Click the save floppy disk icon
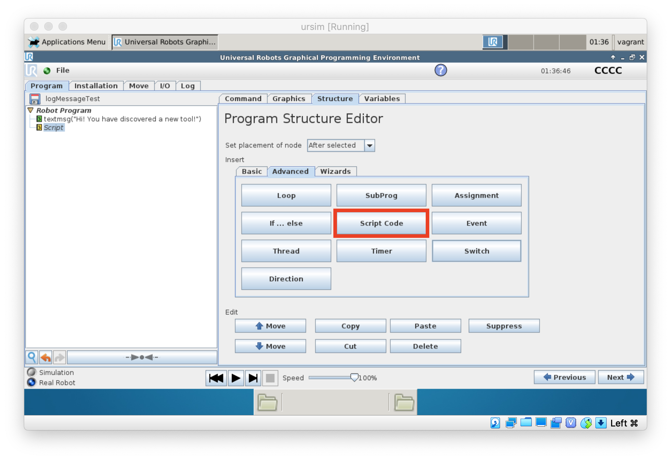Viewport: 671px width, 460px height. click(x=35, y=99)
